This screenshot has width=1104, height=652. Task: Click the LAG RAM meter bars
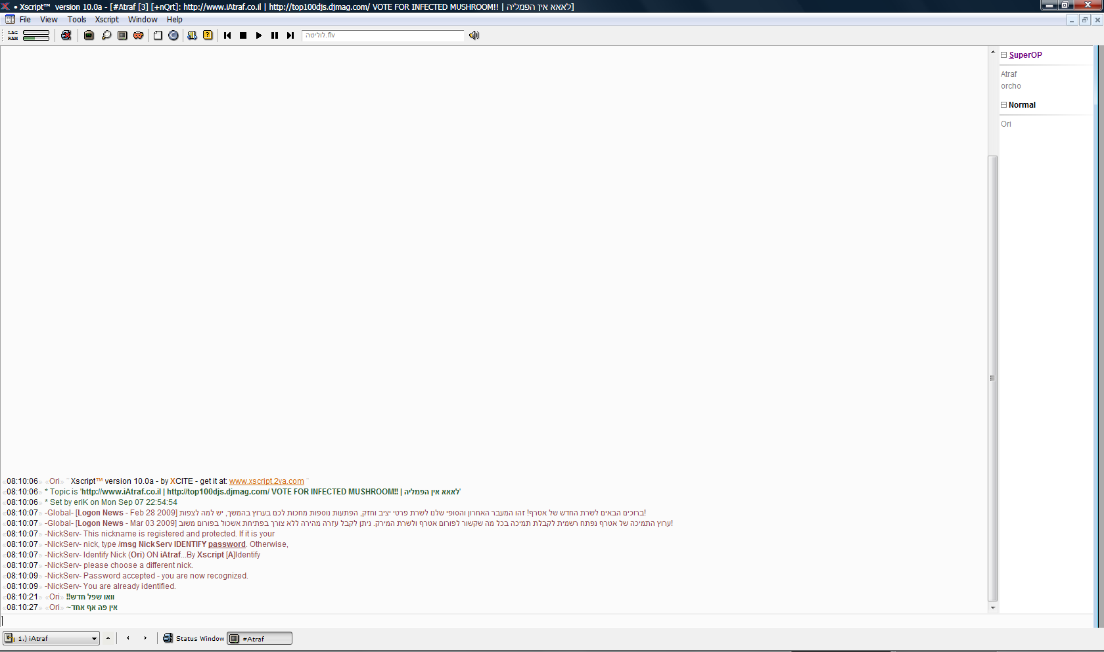pyautogui.click(x=35, y=35)
